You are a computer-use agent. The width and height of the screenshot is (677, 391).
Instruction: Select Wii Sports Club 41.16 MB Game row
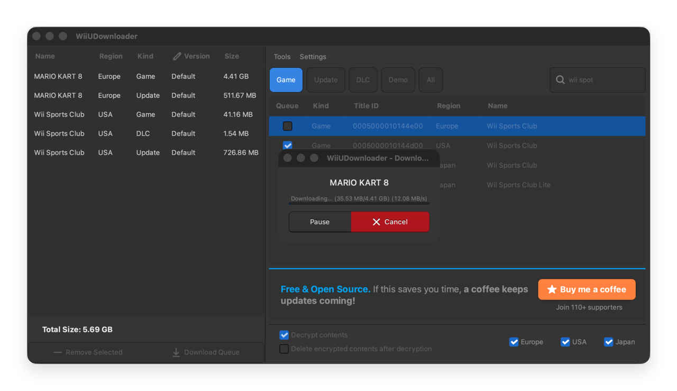[147, 114]
